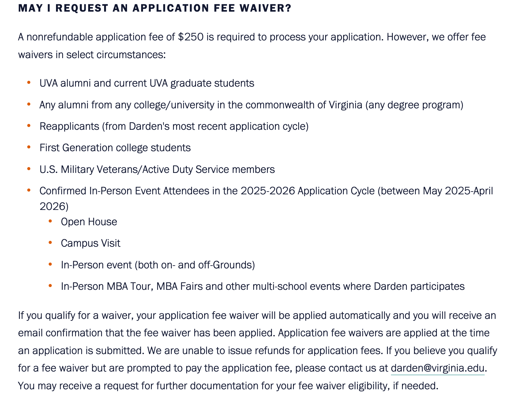
Task: Click the "Open House" sub-bullet item
Action: (x=89, y=222)
